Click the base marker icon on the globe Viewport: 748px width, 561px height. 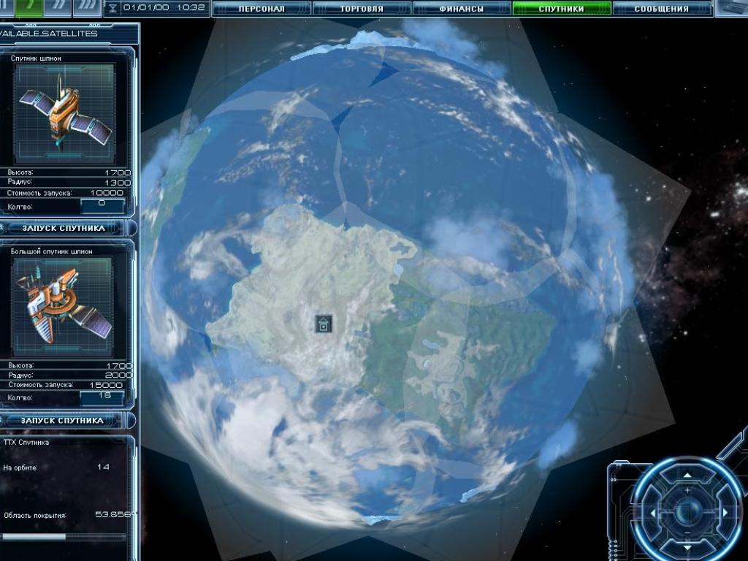(x=324, y=324)
